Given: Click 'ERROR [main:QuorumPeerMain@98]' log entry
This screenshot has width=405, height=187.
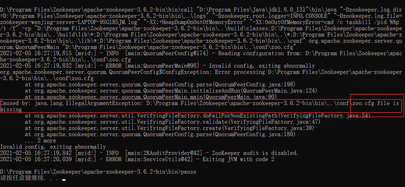Looking at the screenshot, I should tap(154, 66).
